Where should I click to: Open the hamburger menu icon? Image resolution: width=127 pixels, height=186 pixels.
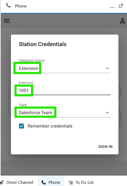coord(7,21)
